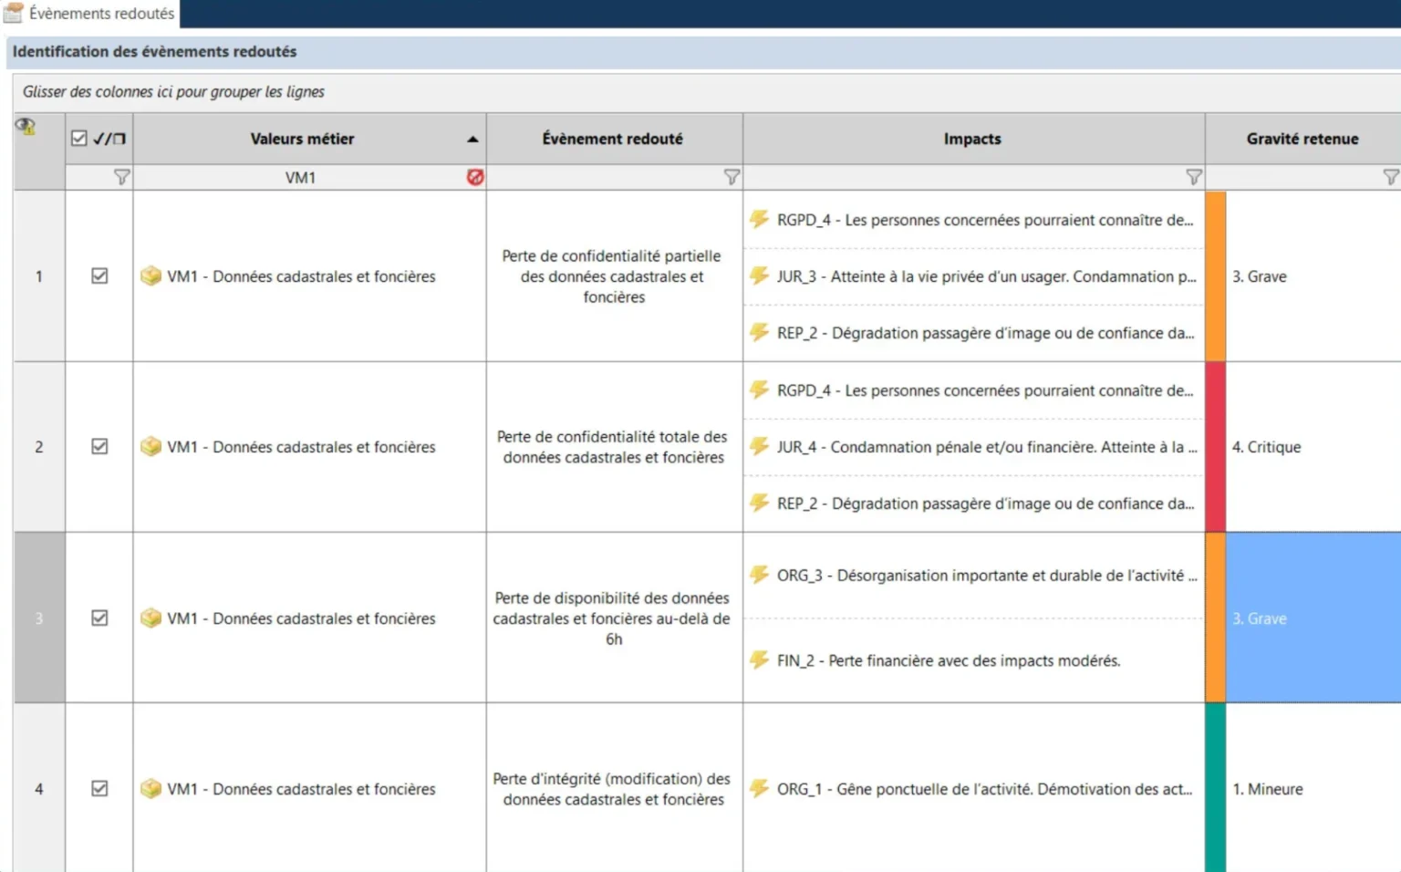
Task: Open the Évènement redouté column filter
Action: [x=732, y=177]
